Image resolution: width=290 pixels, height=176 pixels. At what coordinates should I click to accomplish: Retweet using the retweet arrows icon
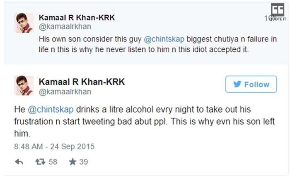[41, 162]
